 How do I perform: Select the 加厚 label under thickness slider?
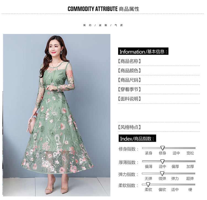tap(190, 167)
